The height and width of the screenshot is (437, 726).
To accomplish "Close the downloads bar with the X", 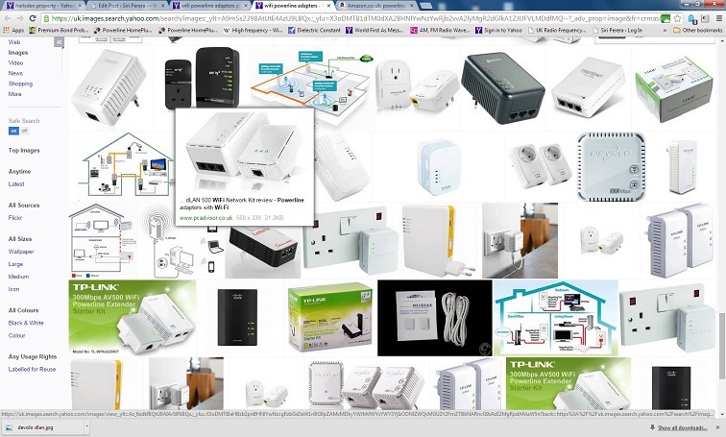I will point(716,428).
